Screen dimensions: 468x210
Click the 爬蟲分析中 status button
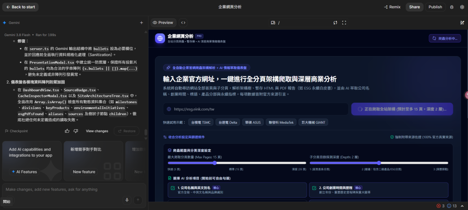[x=445, y=38]
